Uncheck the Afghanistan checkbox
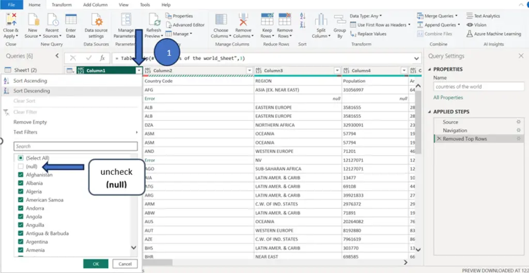The width and height of the screenshot is (529, 273). [21, 175]
